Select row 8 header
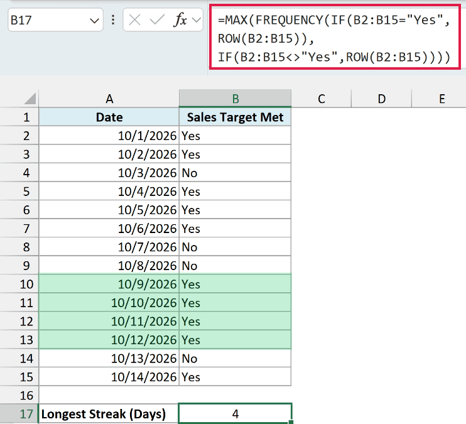Viewport: 466px width, 424px height. [x=19, y=247]
